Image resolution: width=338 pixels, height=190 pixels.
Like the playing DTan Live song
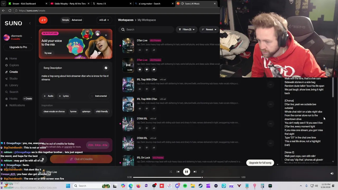(140, 69)
